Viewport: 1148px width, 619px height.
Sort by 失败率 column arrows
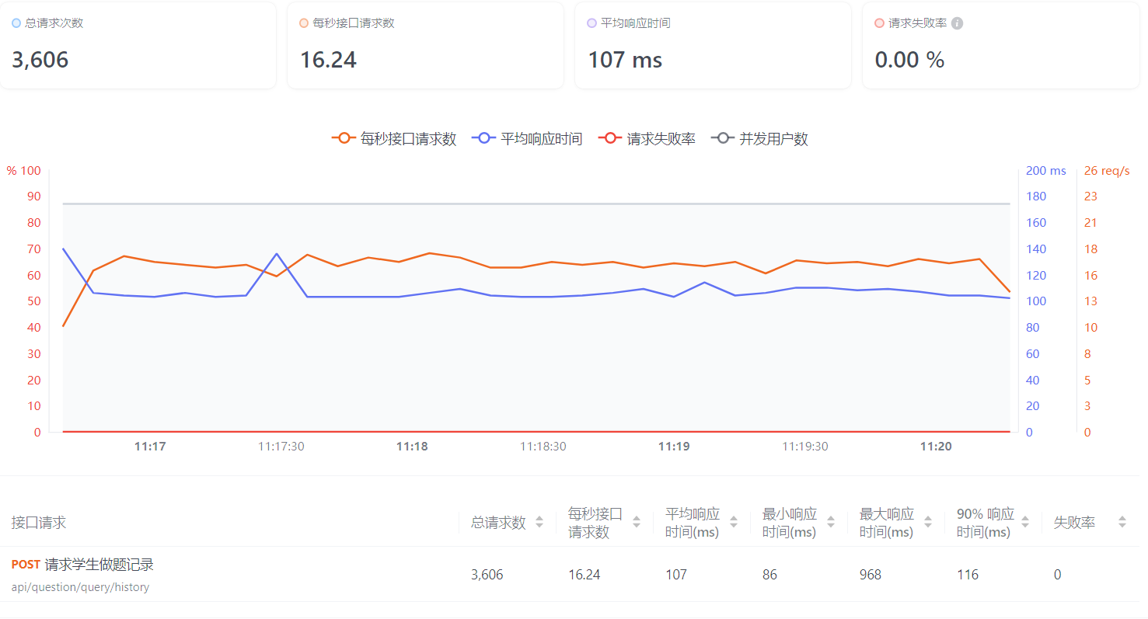click(1122, 523)
